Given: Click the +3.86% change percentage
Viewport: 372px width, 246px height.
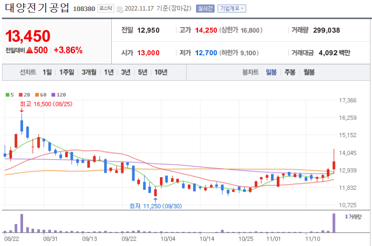Looking at the screenshot, I should tap(68, 50).
